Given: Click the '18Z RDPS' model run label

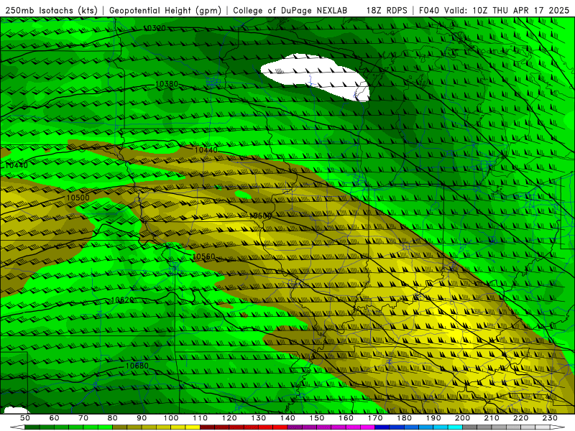Looking at the screenshot, I should point(387,11).
